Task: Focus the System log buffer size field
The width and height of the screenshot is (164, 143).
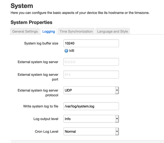Action: tap(91, 43)
